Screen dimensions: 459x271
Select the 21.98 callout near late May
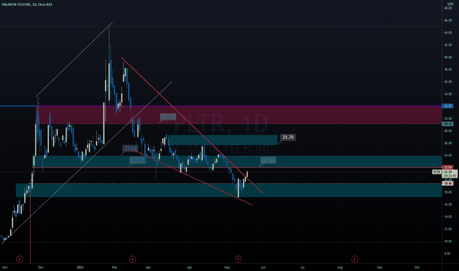(x=268, y=160)
